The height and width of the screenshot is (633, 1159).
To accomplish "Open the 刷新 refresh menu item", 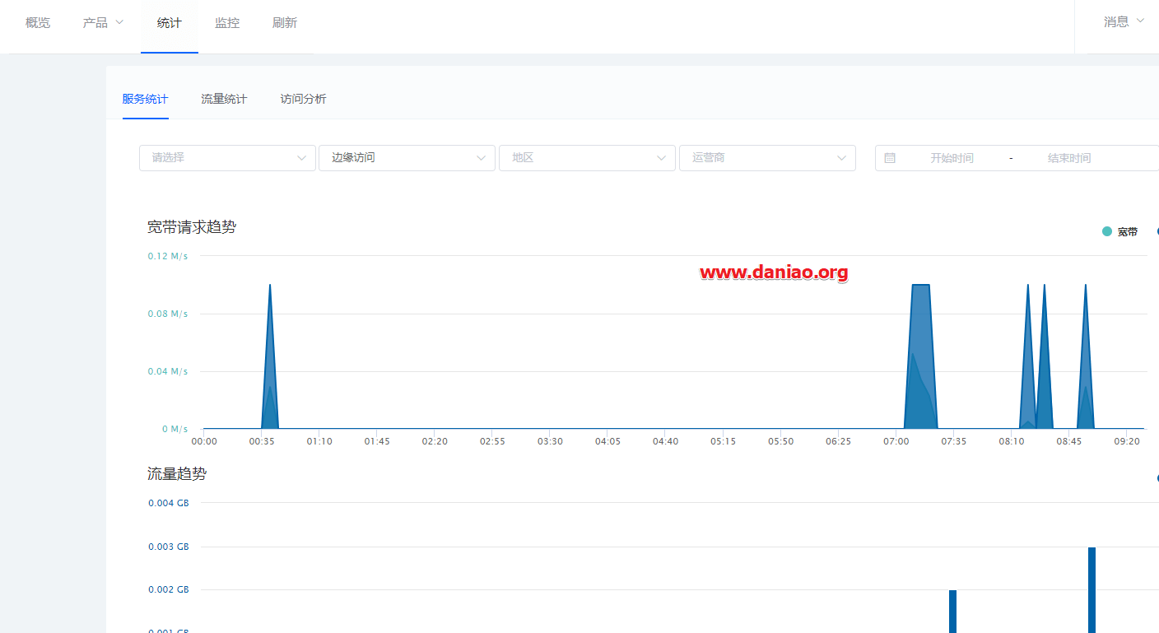I will 285,23.
